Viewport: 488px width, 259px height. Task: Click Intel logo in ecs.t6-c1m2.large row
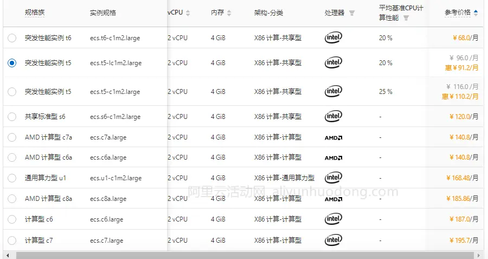tap(333, 37)
